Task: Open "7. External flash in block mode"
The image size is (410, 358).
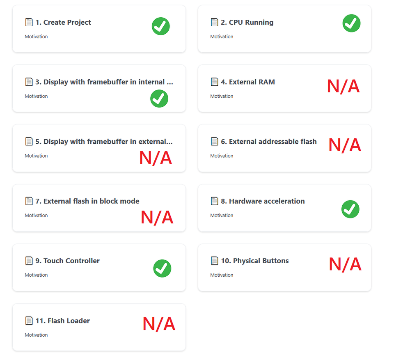Action: [91, 201]
